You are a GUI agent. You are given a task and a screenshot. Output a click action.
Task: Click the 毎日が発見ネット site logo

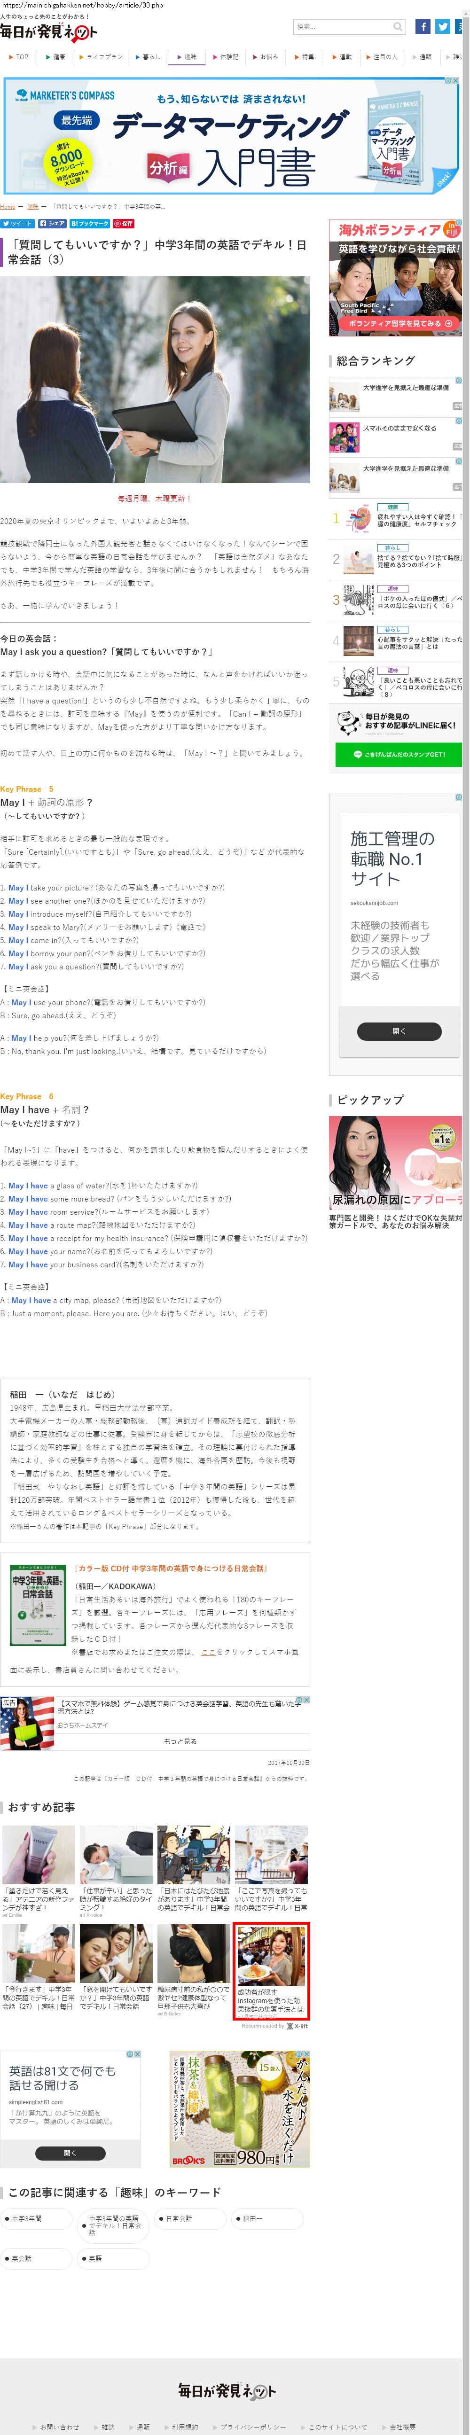point(47,31)
